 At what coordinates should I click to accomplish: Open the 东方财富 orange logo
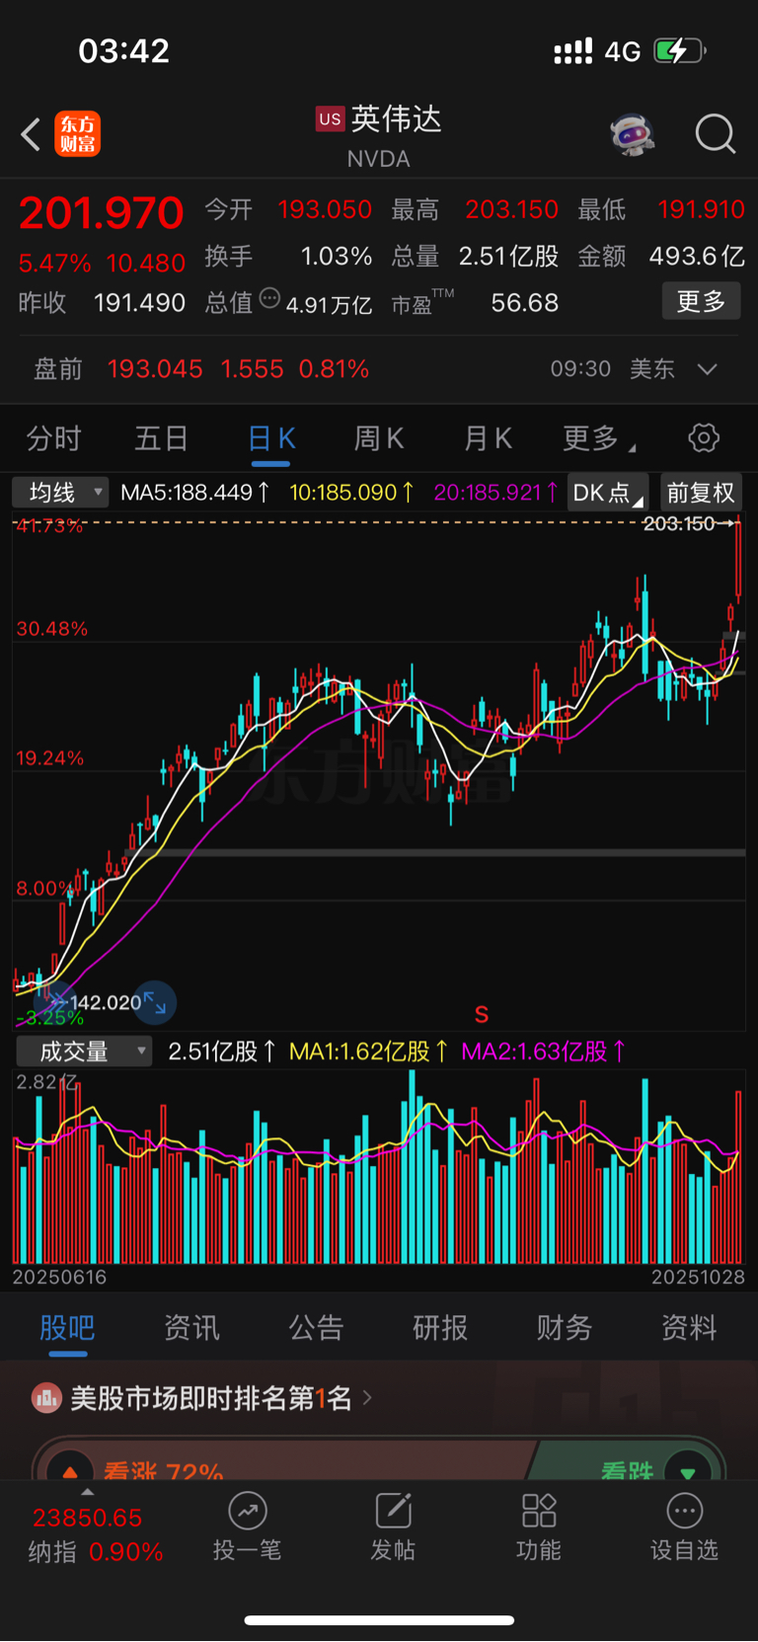77,134
